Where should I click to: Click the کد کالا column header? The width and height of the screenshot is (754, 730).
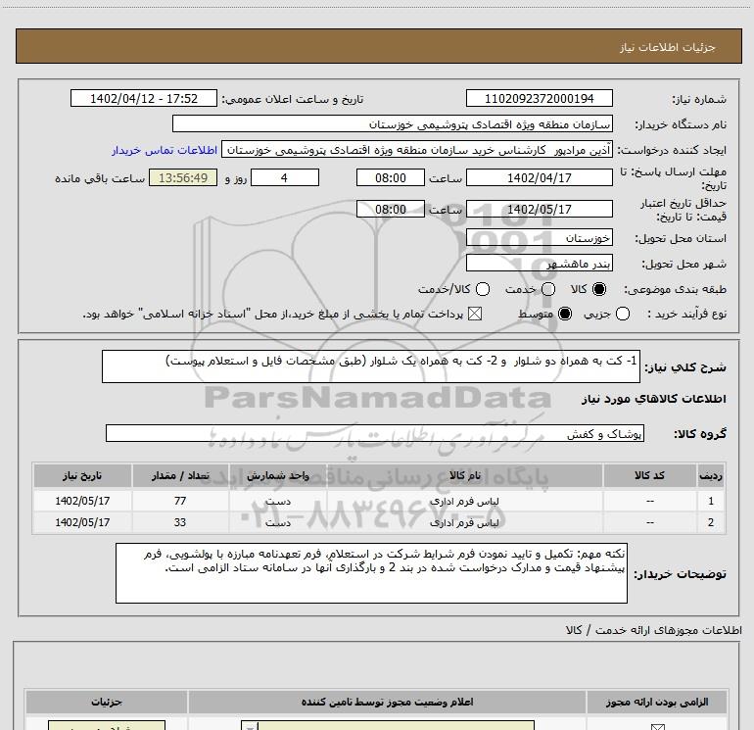[649, 476]
